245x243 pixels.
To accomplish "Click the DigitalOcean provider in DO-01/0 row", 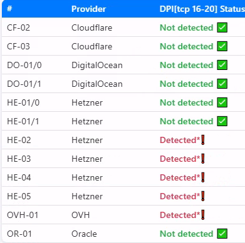I will point(97,65).
